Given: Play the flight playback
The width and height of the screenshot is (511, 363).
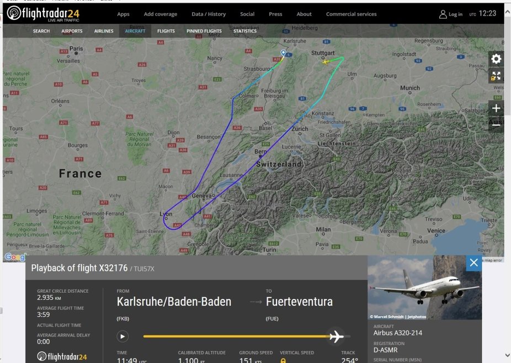Looking at the screenshot, I should 123,336.
